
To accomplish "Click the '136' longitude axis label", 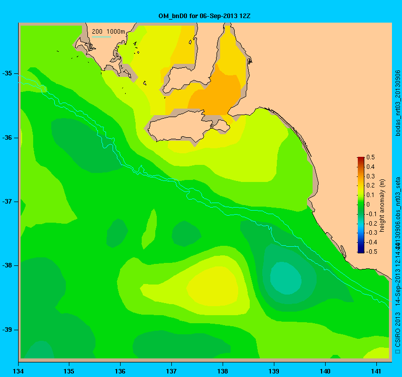I will tap(120, 371).
